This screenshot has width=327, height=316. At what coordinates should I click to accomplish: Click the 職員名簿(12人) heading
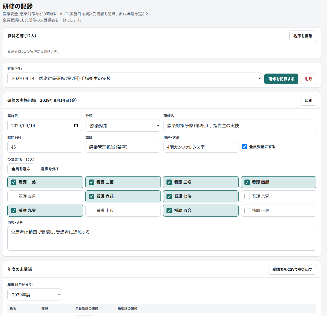22,36
